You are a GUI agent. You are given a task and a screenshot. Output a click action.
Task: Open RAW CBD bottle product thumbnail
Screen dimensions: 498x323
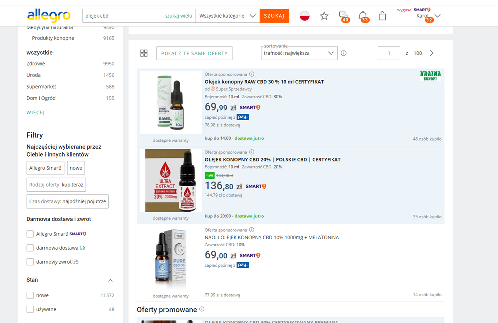click(170, 102)
